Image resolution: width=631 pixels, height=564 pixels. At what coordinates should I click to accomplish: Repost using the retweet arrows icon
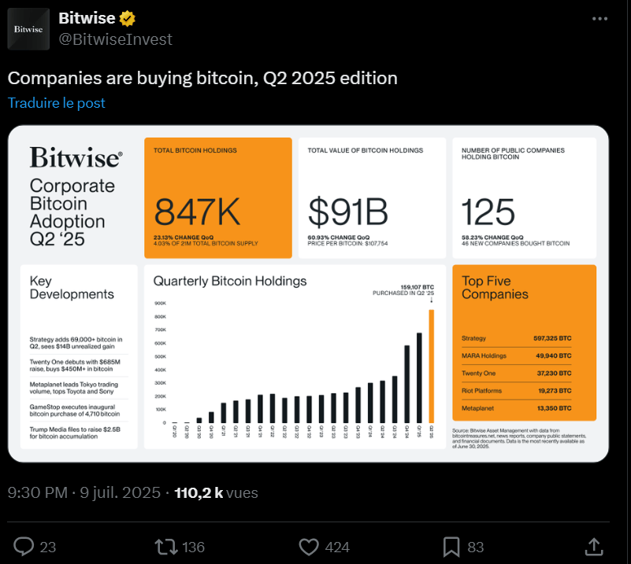point(166,547)
